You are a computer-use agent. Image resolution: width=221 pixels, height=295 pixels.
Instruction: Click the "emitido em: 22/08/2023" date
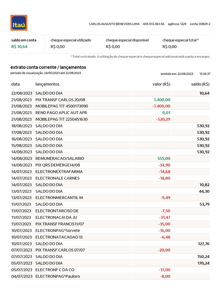177,74
